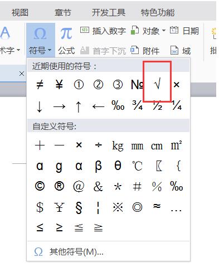Expand the 对象 dropdown arrow
The height and width of the screenshot is (272, 219).
[164, 30]
